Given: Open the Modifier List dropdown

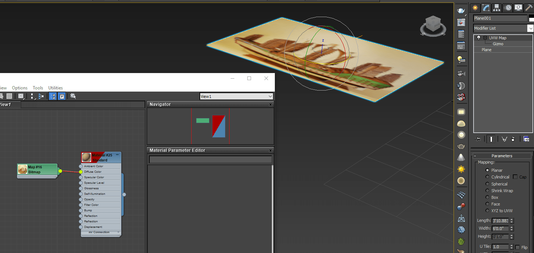Looking at the screenshot, I should pos(503,28).
